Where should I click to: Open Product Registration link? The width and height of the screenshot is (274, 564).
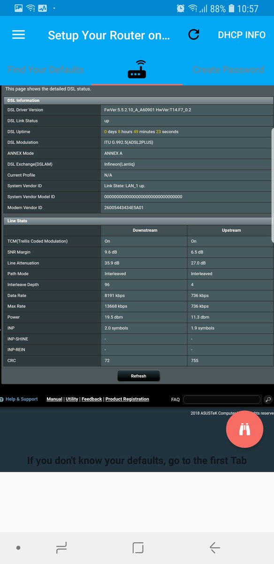coord(127,399)
